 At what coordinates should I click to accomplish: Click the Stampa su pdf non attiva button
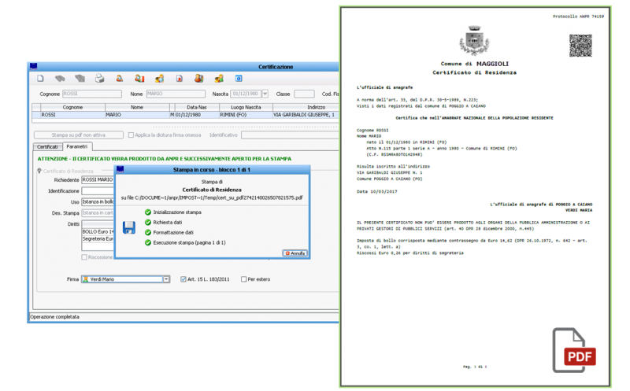click(78, 135)
